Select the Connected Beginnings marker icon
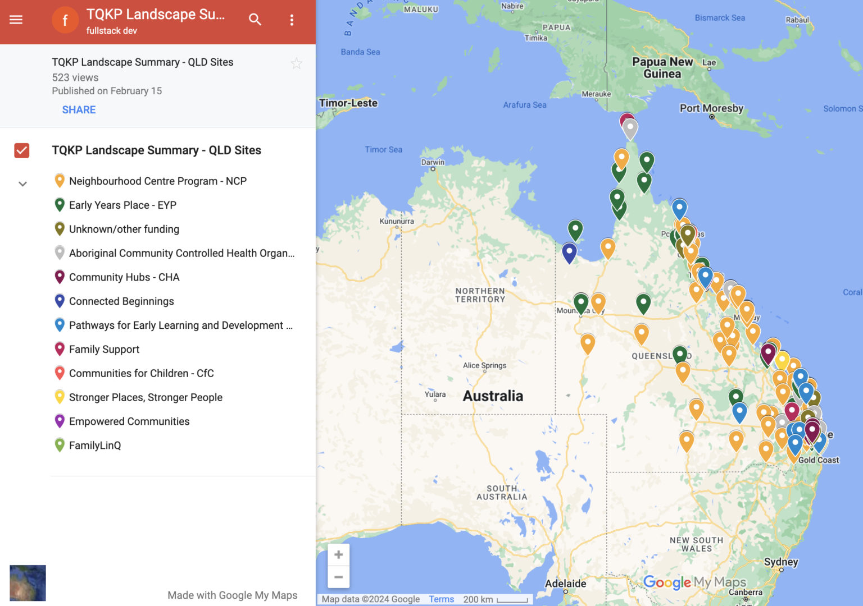 pos(60,301)
